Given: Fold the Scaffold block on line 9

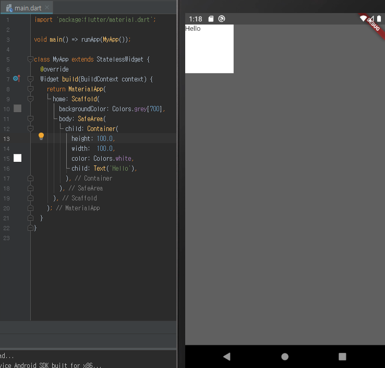Looking at the screenshot, I should [30, 99].
